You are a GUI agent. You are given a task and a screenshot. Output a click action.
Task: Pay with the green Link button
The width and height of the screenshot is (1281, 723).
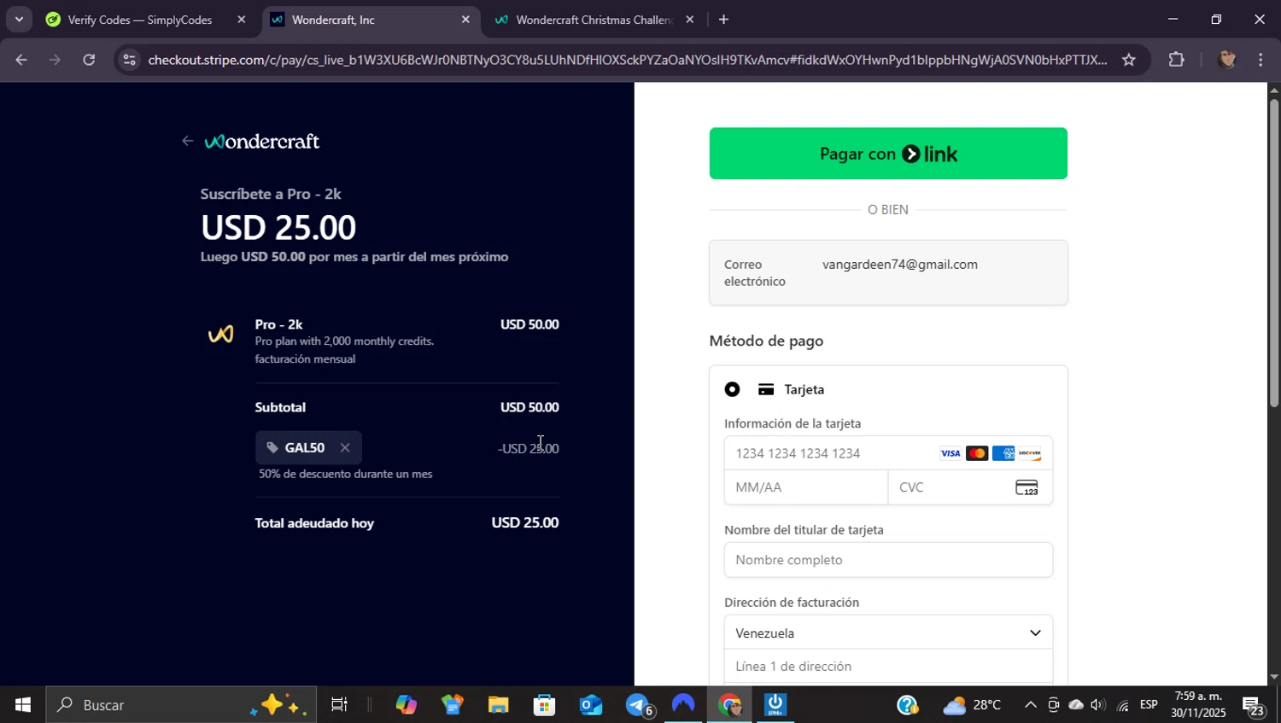(888, 154)
